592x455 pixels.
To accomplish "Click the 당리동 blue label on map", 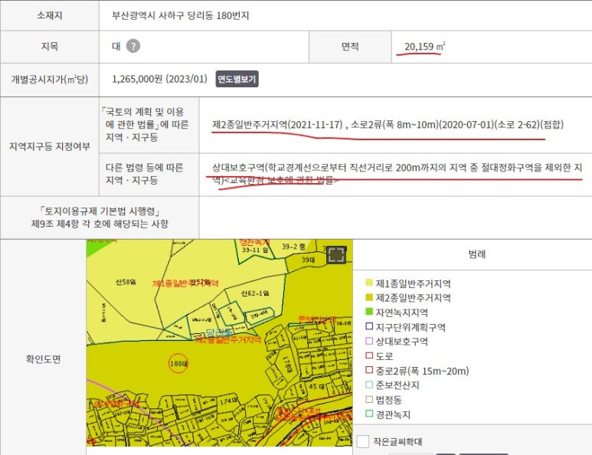I will [218, 332].
